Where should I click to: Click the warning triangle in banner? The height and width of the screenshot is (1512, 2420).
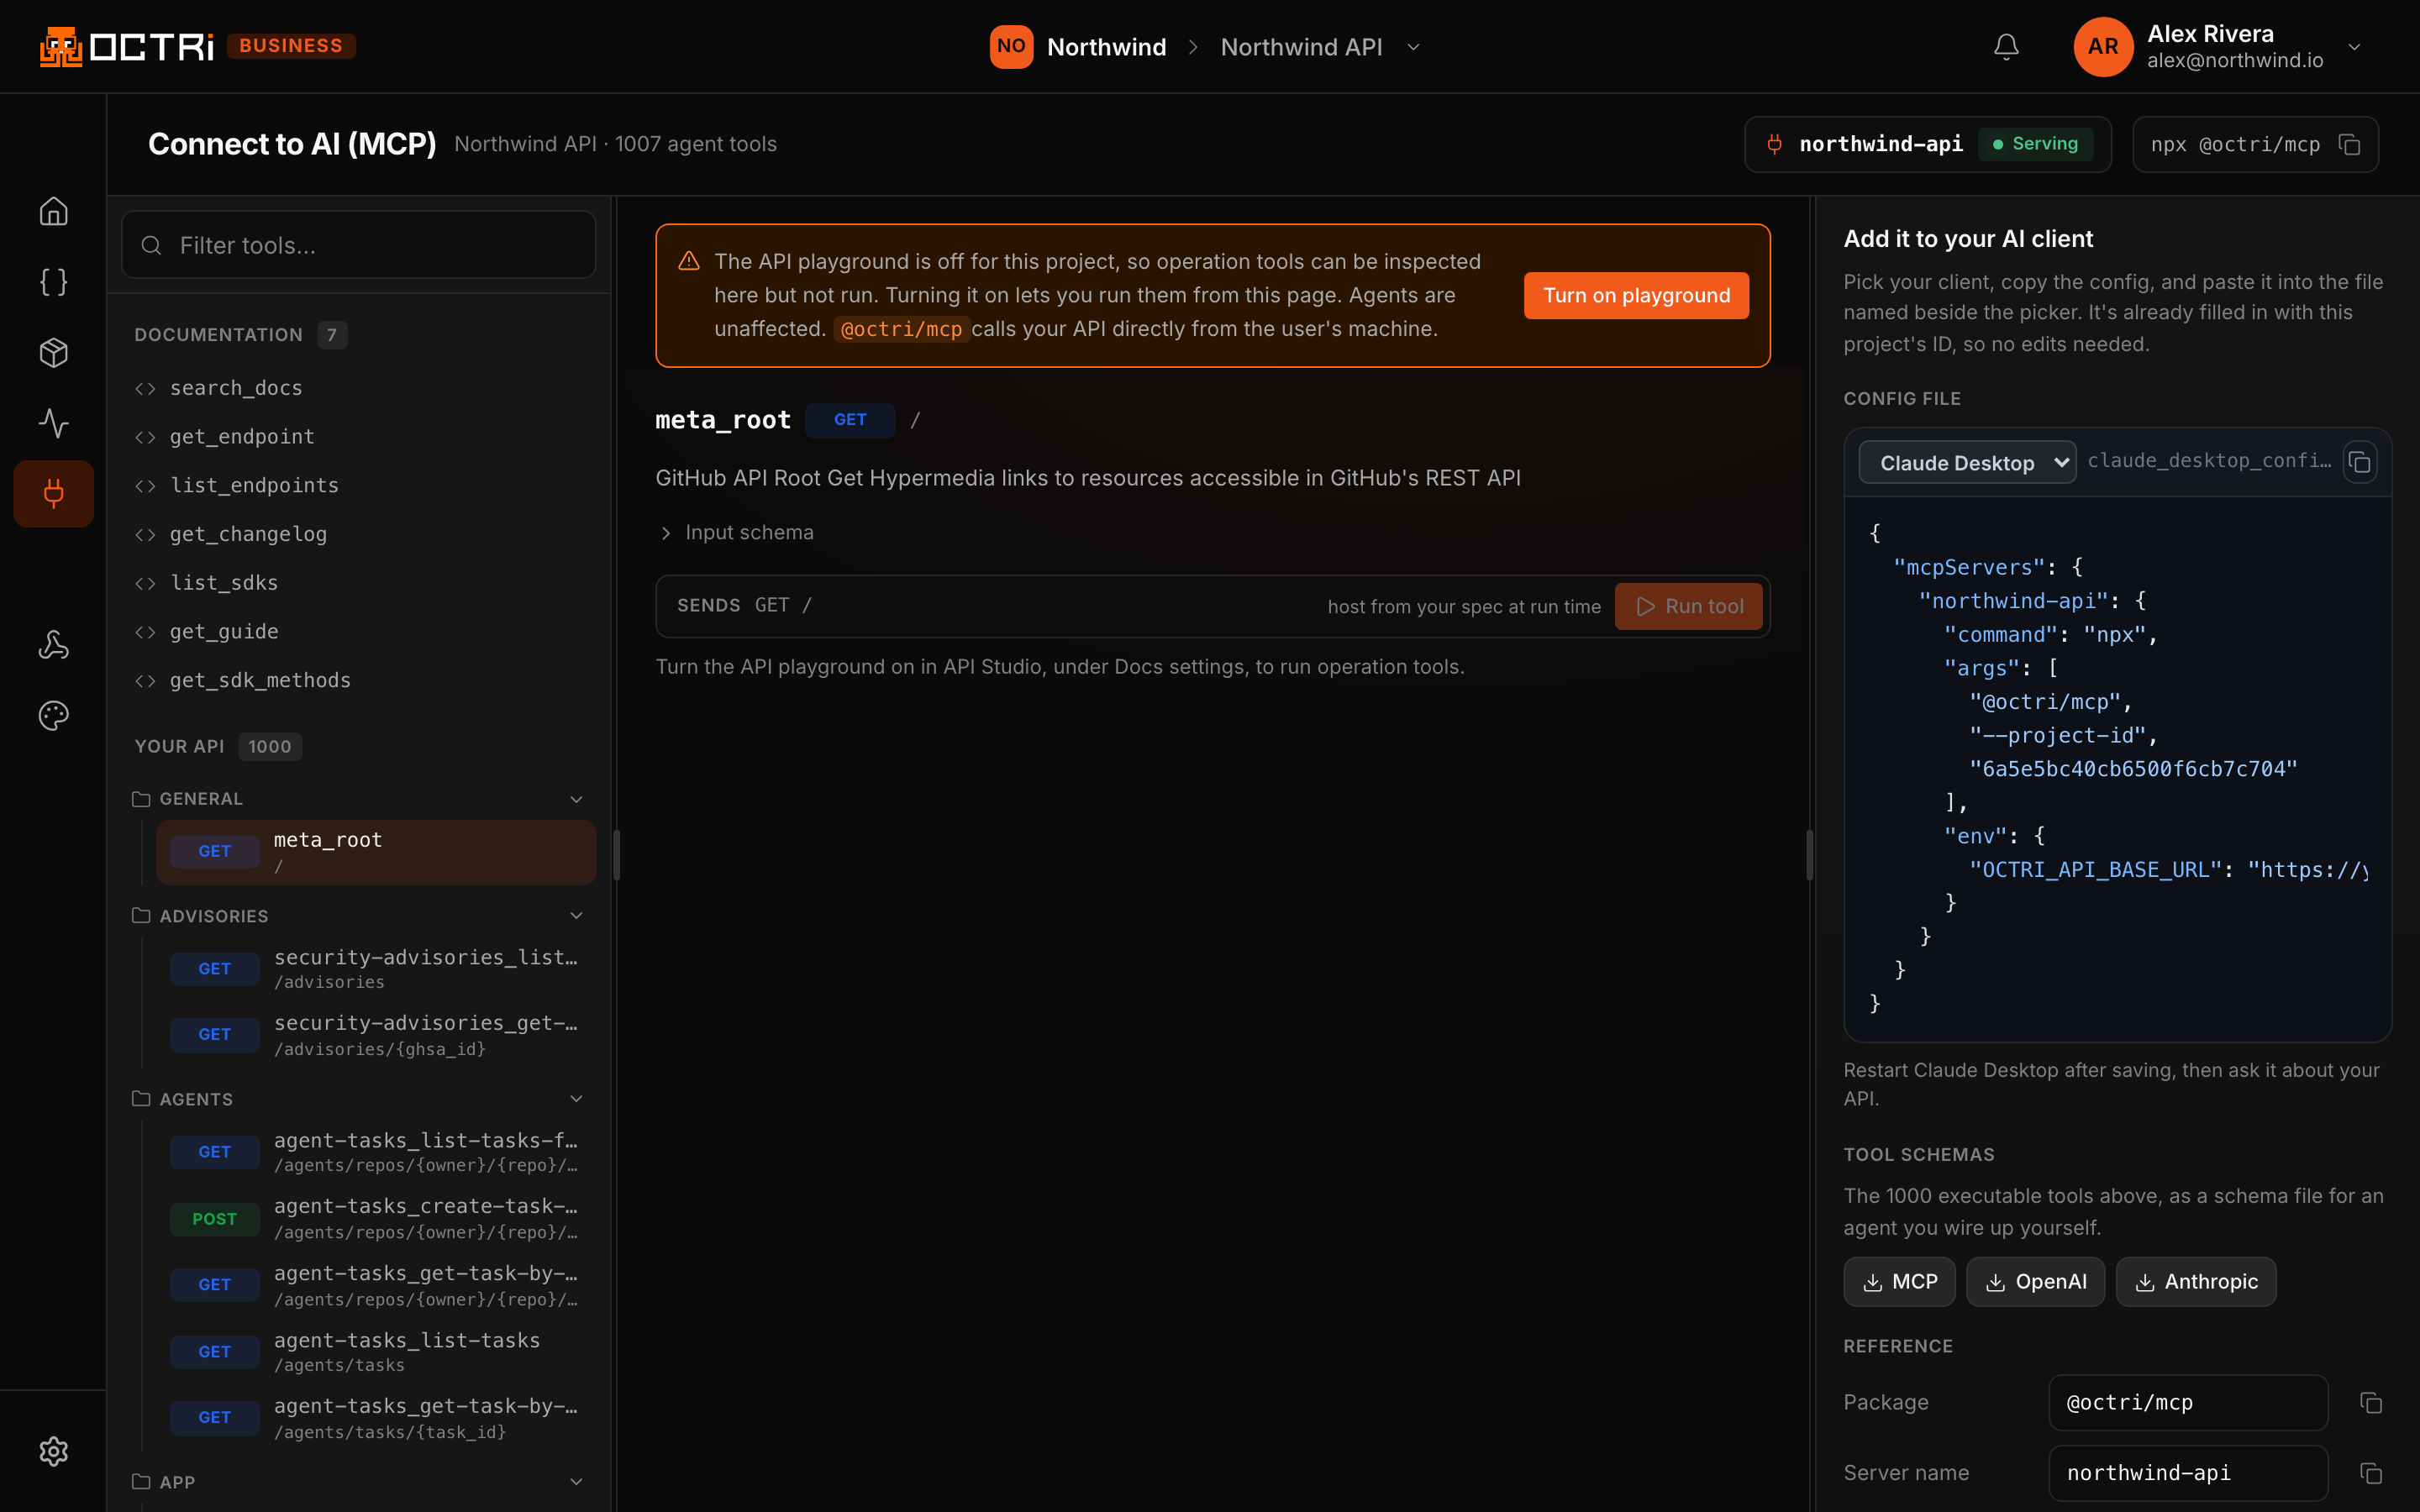tap(689, 261)
